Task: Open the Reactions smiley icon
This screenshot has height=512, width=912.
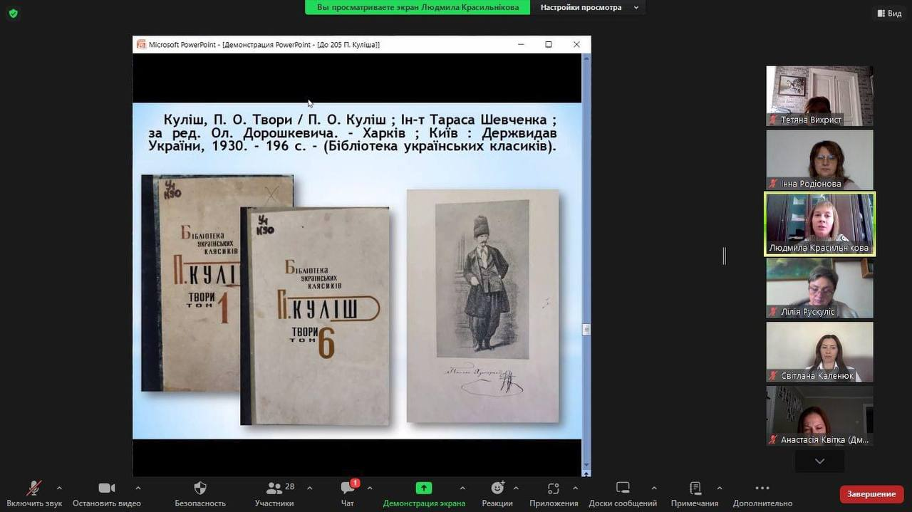Action: pos(497,488)
